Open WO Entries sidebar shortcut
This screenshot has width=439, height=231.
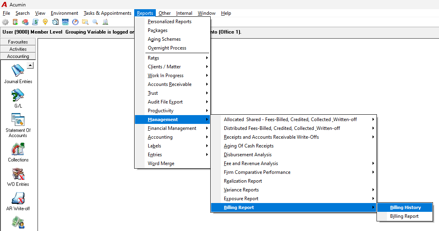click(x=18, y=177)
